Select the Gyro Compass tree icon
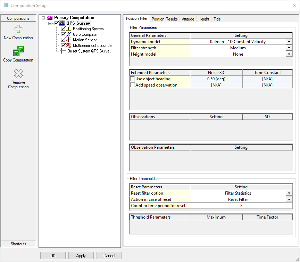 coord(69,34)
